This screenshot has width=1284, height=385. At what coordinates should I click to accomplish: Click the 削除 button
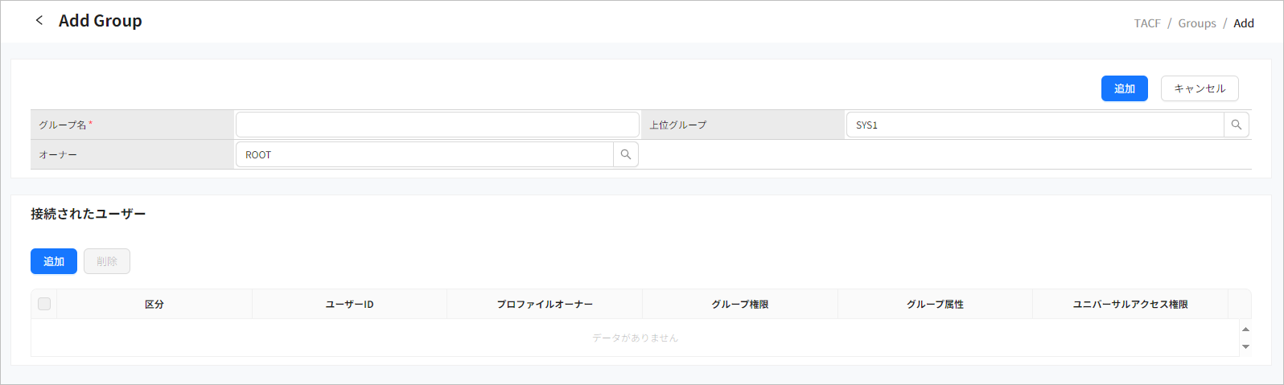coord(107,261)
